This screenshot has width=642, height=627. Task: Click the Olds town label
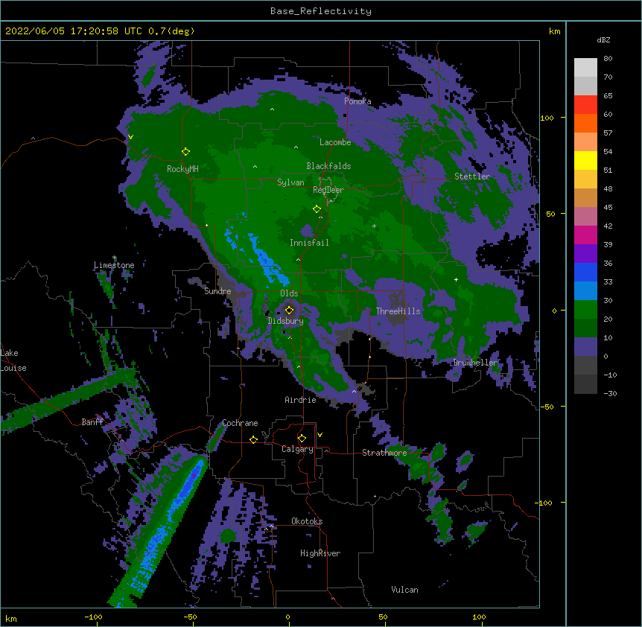pos(289,293)
